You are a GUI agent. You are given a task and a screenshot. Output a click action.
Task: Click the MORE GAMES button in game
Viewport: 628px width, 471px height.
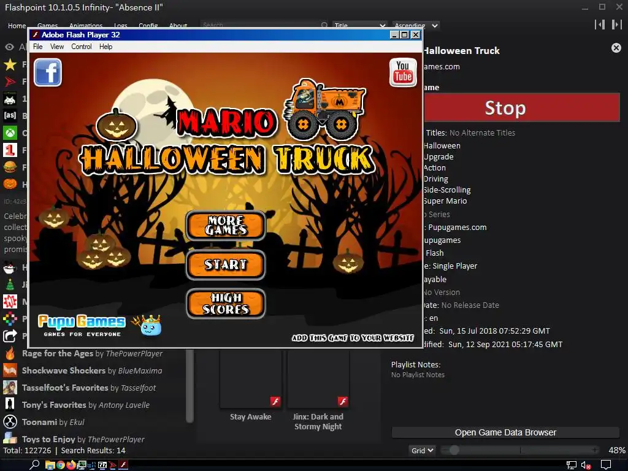click(x=226, y=226)
